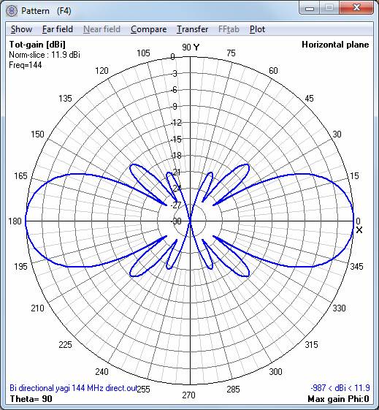Click the Tot-gain [dBi] label
This screenshot has width=379, height=410.
tap(37, 45)
